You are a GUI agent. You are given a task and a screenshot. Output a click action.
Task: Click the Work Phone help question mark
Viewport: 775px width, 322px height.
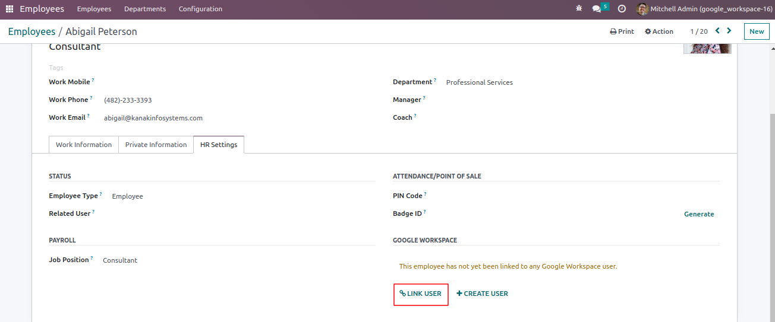point(92,98)
